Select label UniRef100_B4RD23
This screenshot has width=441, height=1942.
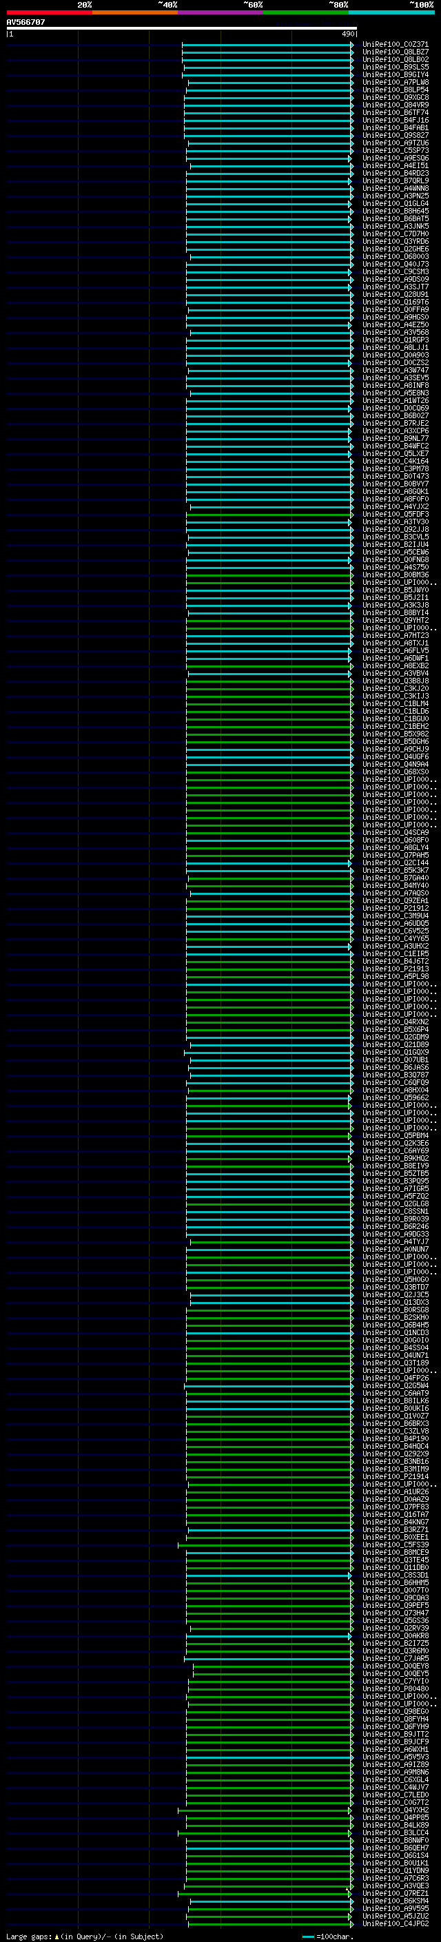pos(395,174)
